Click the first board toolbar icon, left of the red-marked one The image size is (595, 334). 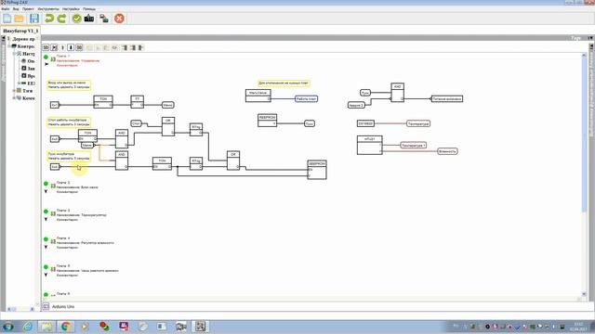(x=46, y=47)
